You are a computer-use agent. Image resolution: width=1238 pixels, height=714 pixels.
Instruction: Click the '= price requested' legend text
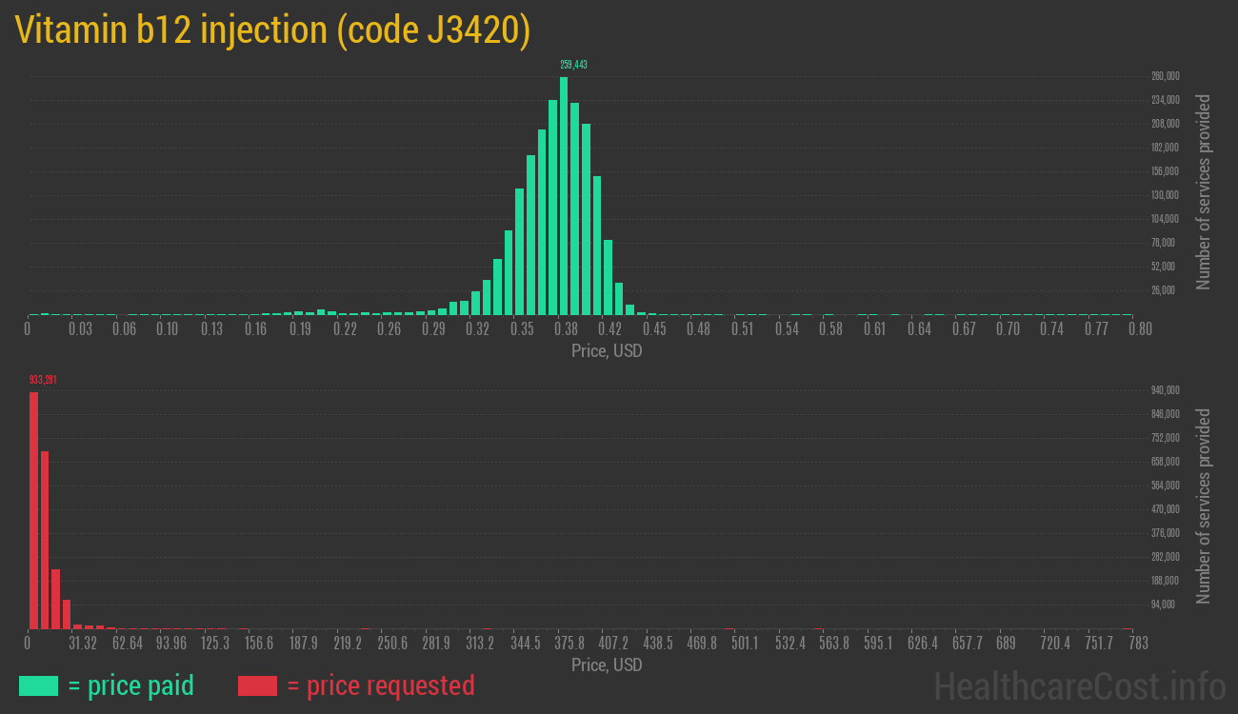pos(380,685)
